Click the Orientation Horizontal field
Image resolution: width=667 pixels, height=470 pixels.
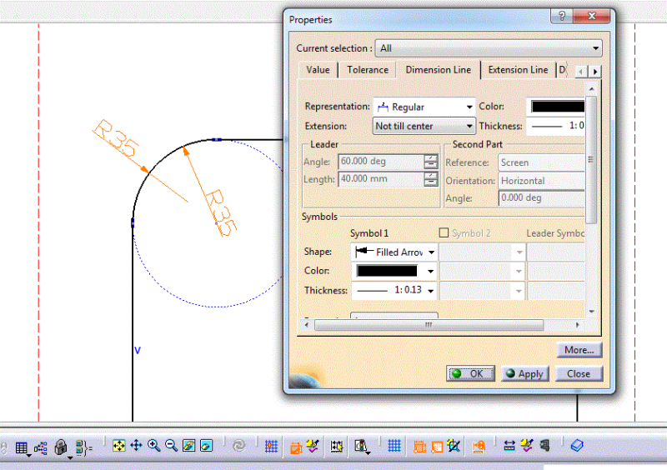[x=541, y=181]
